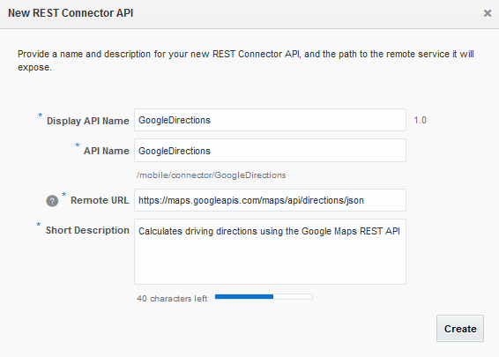Click the 'Display API Name' label
Viewport: 499px width, 357px height.
click(88, 121)
